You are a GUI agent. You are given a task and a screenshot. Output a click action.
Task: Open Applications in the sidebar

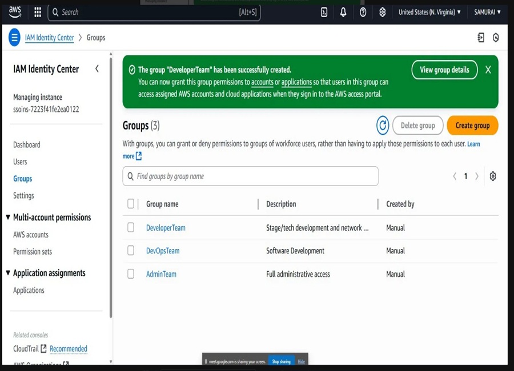click(x=29, y=291)
